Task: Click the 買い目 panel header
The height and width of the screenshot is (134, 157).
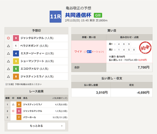Action: 112,31
